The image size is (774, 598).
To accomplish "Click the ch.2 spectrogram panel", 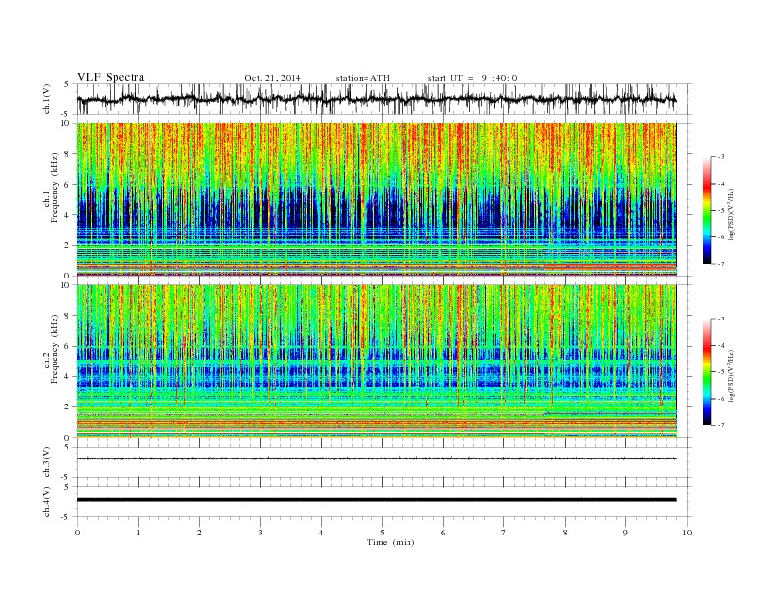I will (376, 362).
